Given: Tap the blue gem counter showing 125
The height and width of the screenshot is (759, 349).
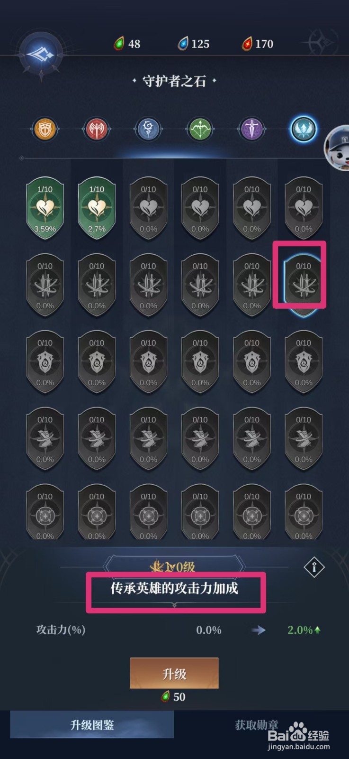Looking at the screenshot, I should click(x=194, y=44).
